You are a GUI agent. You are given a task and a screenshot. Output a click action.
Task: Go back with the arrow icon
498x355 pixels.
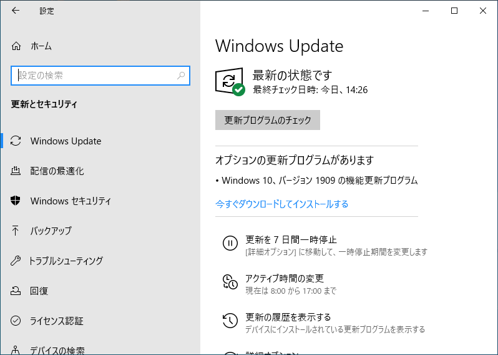(x=15, y=11)
